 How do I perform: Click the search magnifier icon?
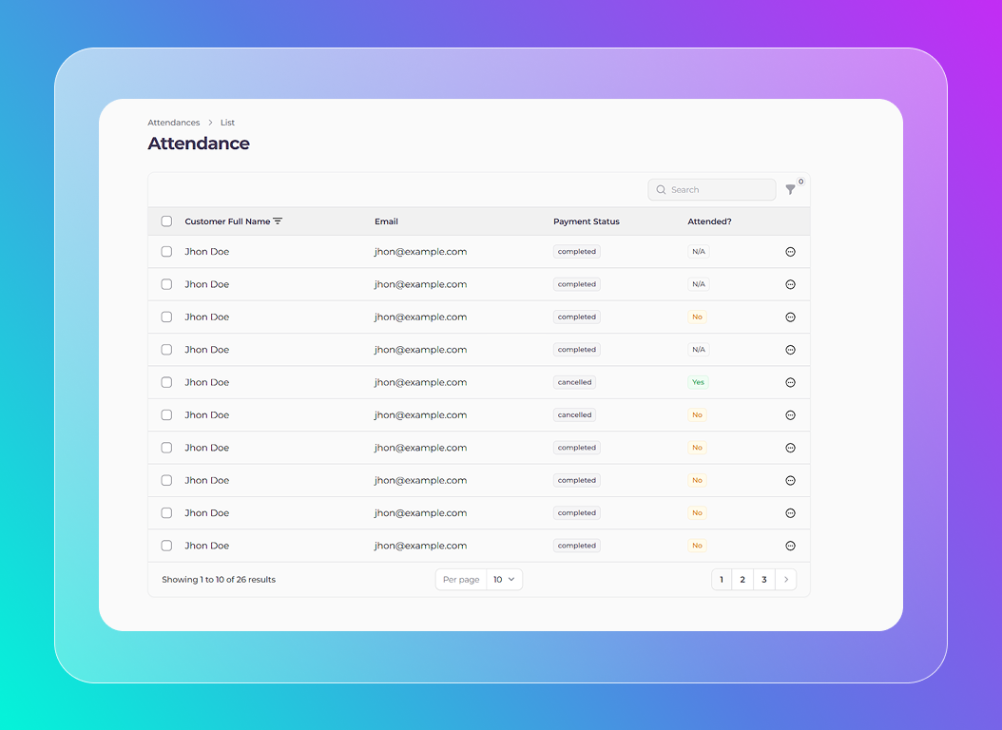pos(661,190)
